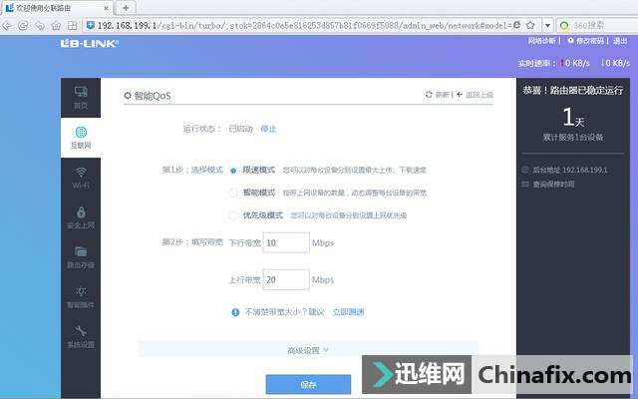Open the 系统设置 wrench icon
The height and width of the screenshot is (399, 638).
click(x=80, y=335)
